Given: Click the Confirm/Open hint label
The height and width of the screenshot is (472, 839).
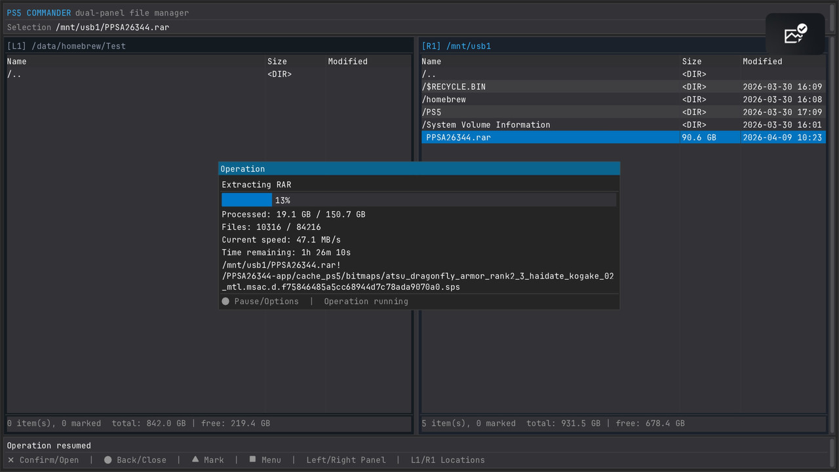Looking at the screenshot, I should (49, 460).
